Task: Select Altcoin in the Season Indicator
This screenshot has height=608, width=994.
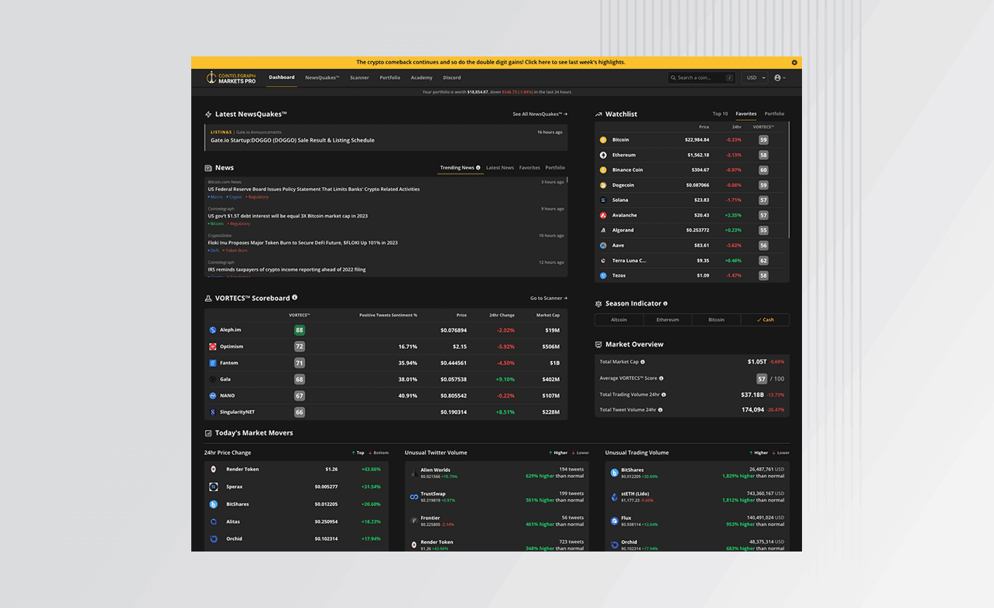Action: click(619, 319)
